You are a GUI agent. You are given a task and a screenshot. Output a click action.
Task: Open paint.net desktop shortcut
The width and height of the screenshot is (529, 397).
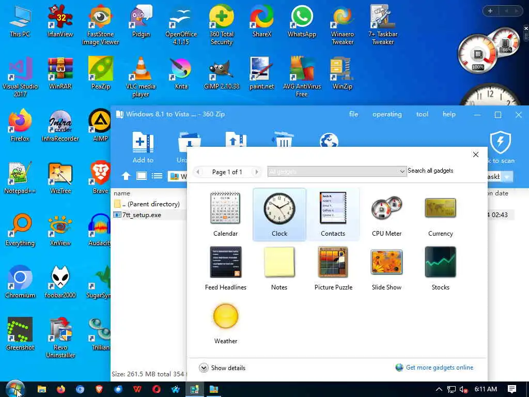tap(262, 73)
